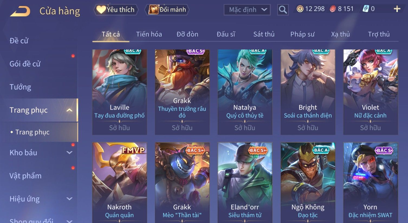Open Gói đề cử in the sidebar
The width and height of the screenshot is (408, 223).
pos(25,64)
